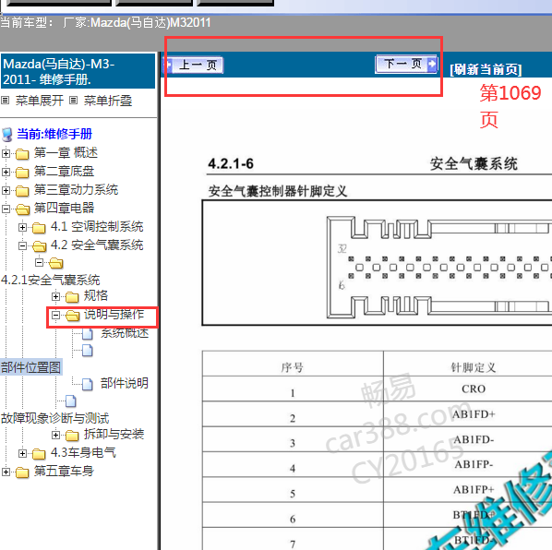Click 菜单折叠 to collapse the menu

[x=108, y=101]
